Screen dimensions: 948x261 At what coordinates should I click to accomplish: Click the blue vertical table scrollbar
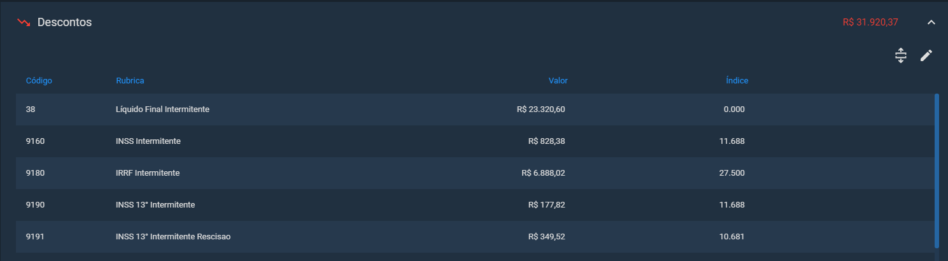937,170
